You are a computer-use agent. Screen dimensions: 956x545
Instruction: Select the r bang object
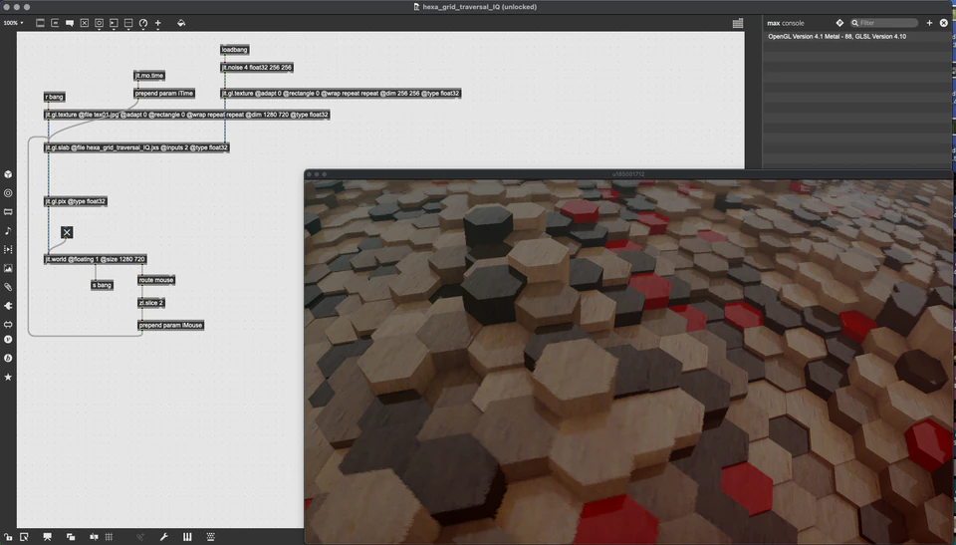(x=54, y=97)
